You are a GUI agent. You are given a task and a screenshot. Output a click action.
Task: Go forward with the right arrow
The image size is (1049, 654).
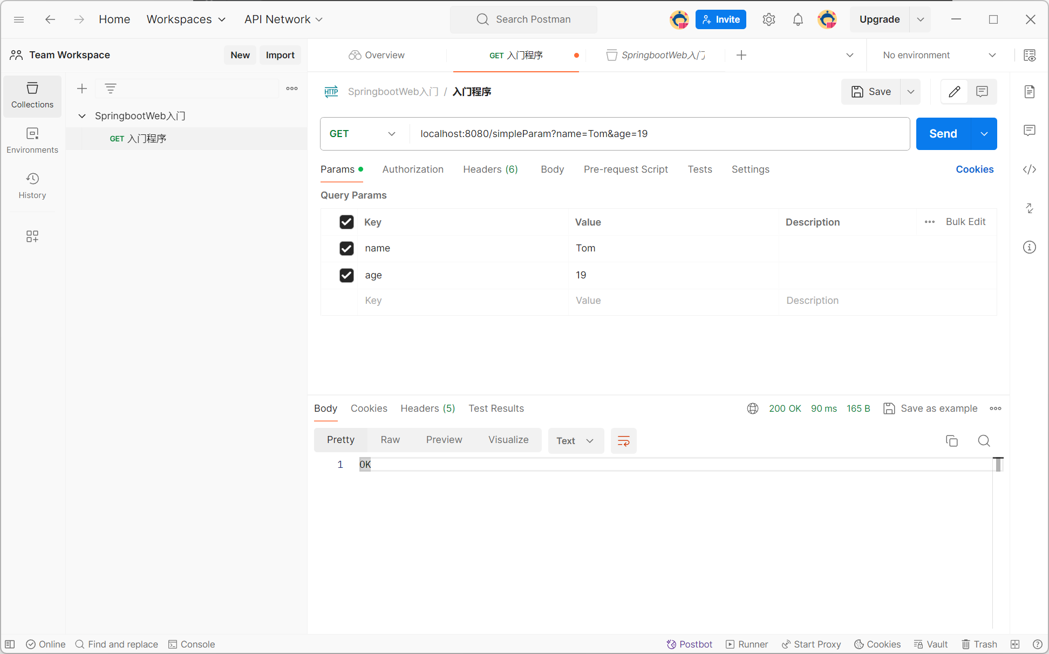pyautogui.click(x=79, y=19)
